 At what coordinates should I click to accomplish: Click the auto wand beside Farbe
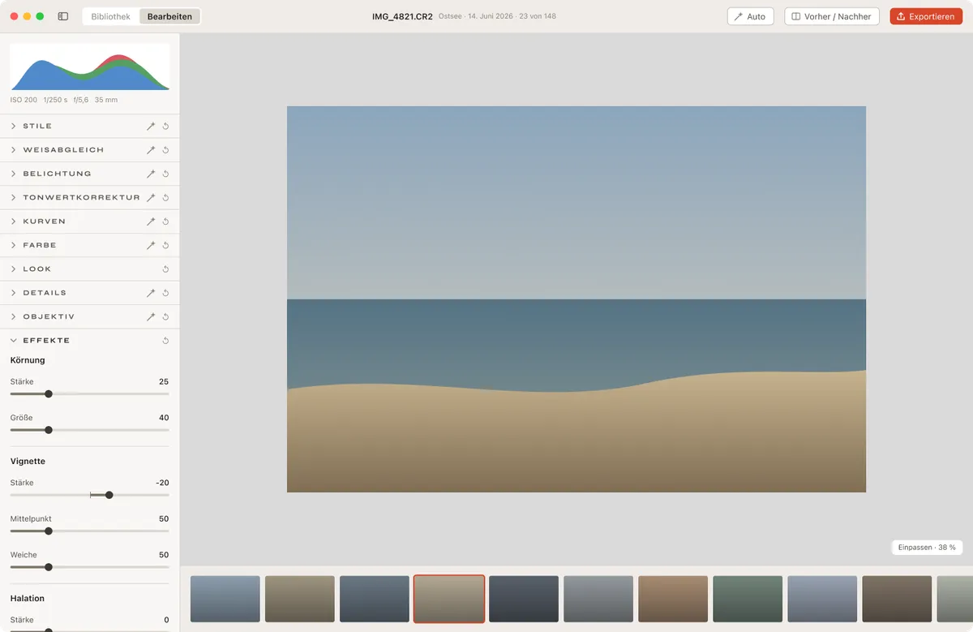tap(151, 245)
